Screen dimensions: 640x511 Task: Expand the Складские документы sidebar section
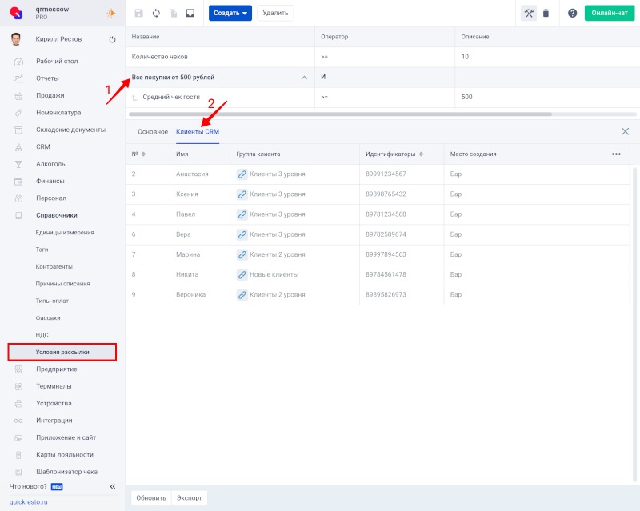tap(70, 130)
